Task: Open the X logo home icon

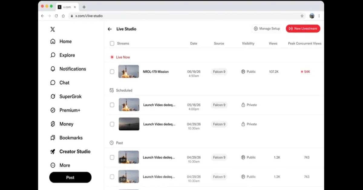Action: (53, 29)
